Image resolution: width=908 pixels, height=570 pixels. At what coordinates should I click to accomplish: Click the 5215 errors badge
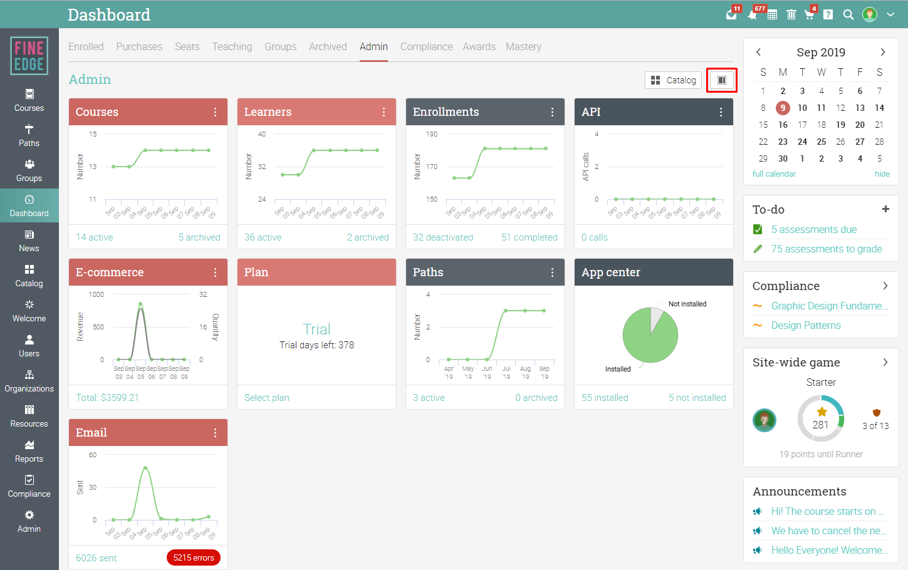click(x=194, y=557)
